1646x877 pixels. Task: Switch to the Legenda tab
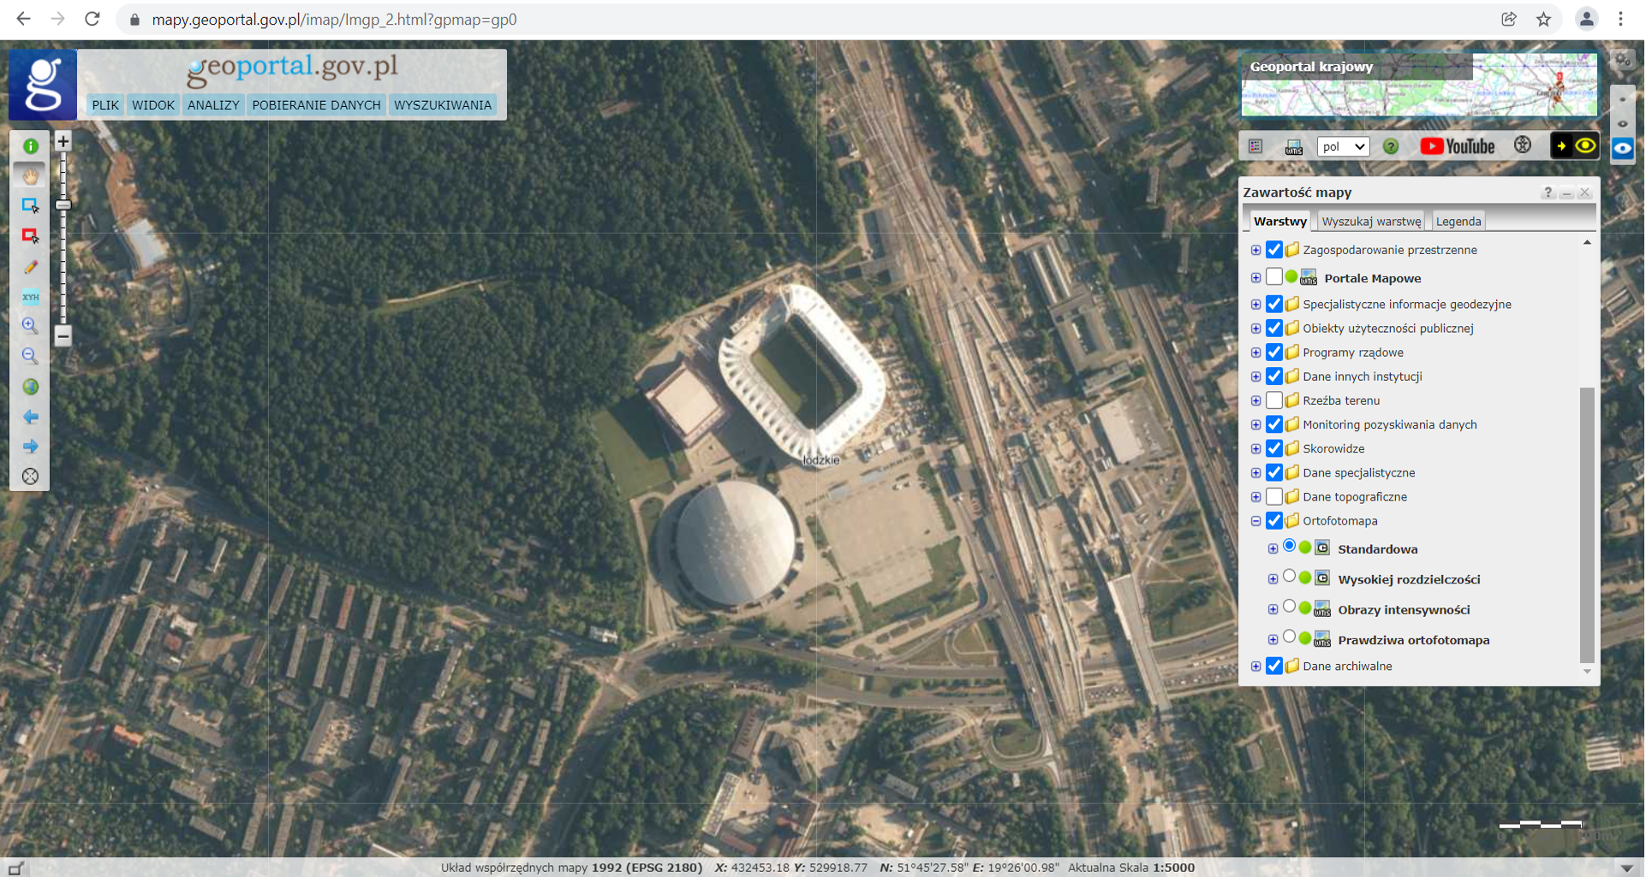click(1458, 222)
